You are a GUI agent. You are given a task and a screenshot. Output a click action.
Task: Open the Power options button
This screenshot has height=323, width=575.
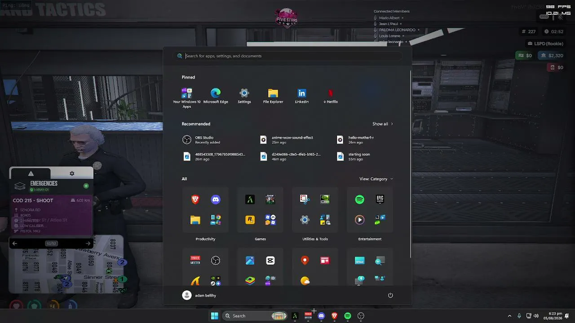click(x=390, y=295)
